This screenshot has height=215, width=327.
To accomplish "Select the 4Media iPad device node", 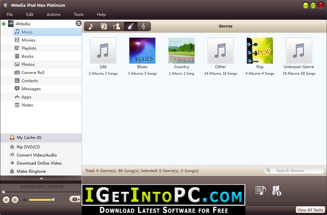I will tap(22, 24).
